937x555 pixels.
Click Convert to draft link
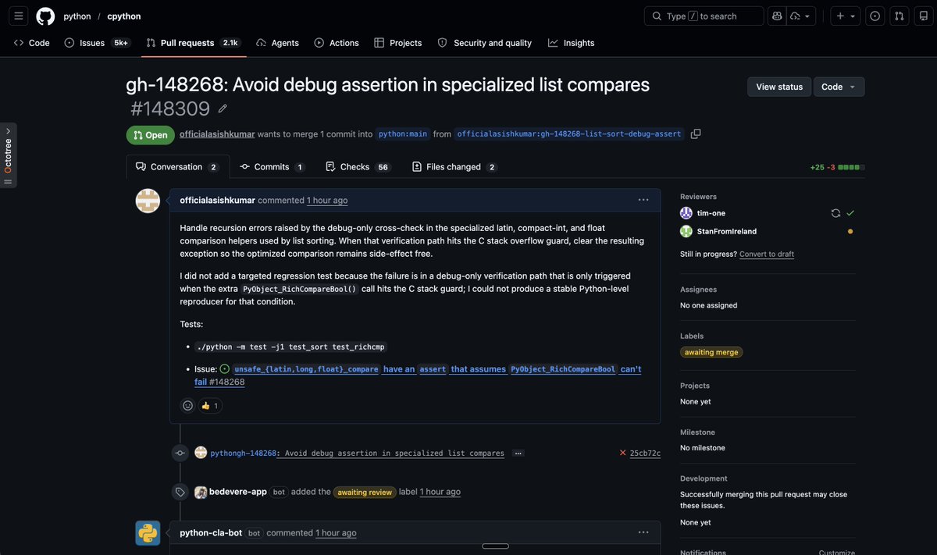(767, 254)
